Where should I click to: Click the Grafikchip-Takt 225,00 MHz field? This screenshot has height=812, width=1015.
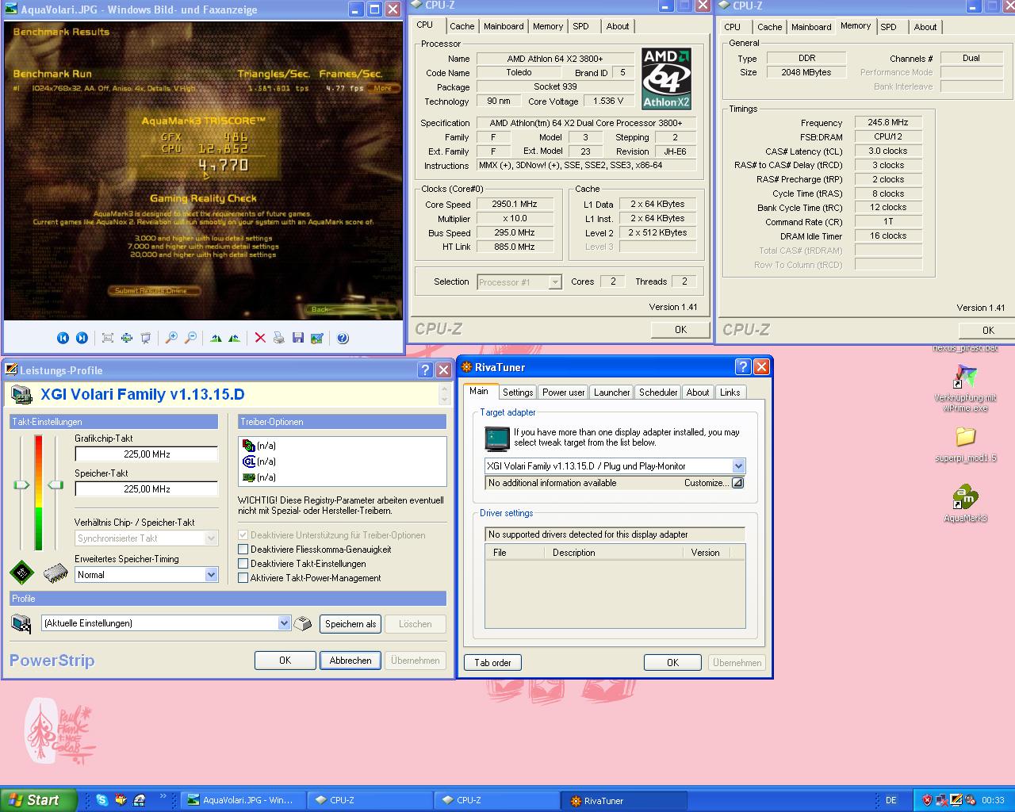click(x=147, y=454)
